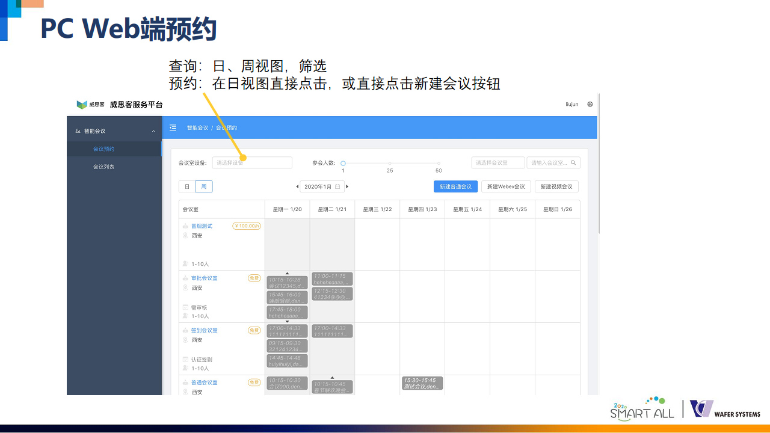This screenshot has width=770, height=433.
Task: Click 免费 tag on 普通会议室 row
Action: pos(254,382)
